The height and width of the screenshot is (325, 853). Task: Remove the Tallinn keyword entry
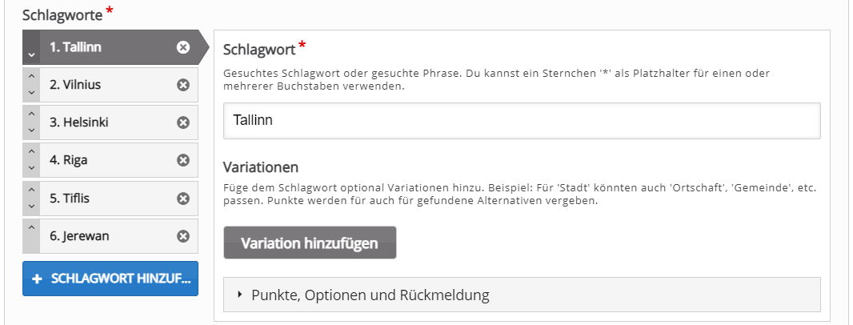(x=183, y=47)
